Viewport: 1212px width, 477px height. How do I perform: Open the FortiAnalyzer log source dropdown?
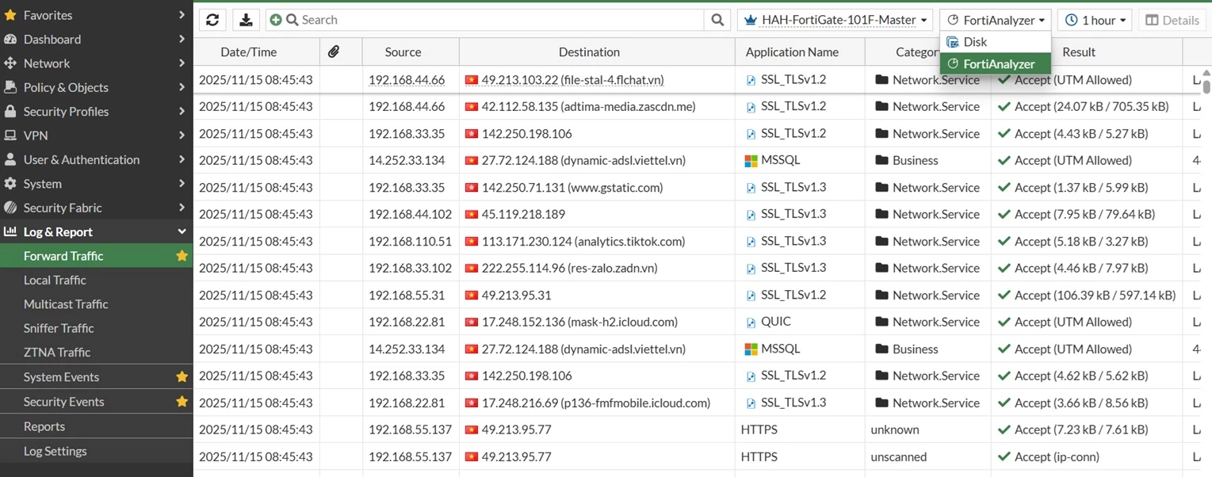coord(996,20)
